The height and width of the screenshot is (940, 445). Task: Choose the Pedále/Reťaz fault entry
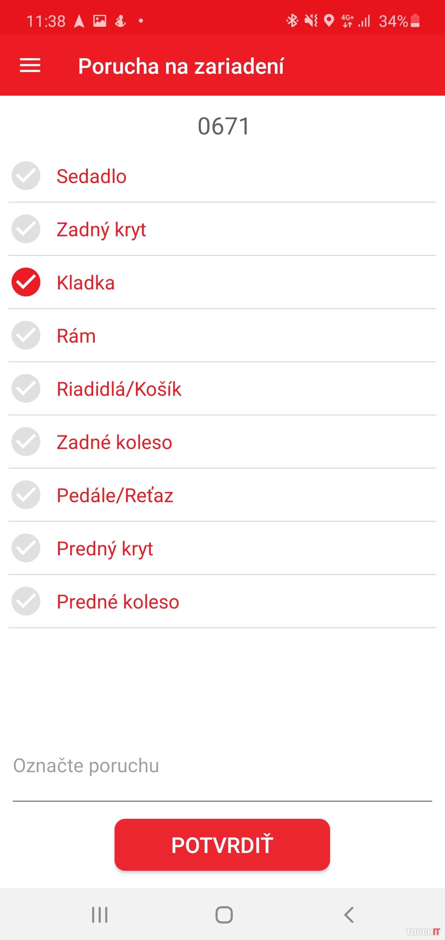(x=115, y=495)
